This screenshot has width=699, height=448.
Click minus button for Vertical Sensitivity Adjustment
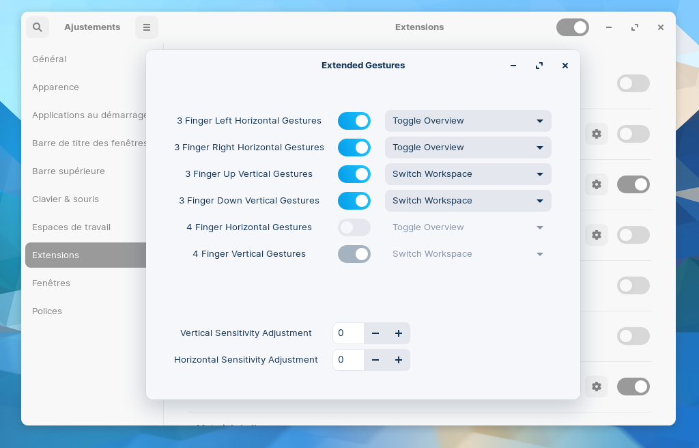(x=375, y=333)
